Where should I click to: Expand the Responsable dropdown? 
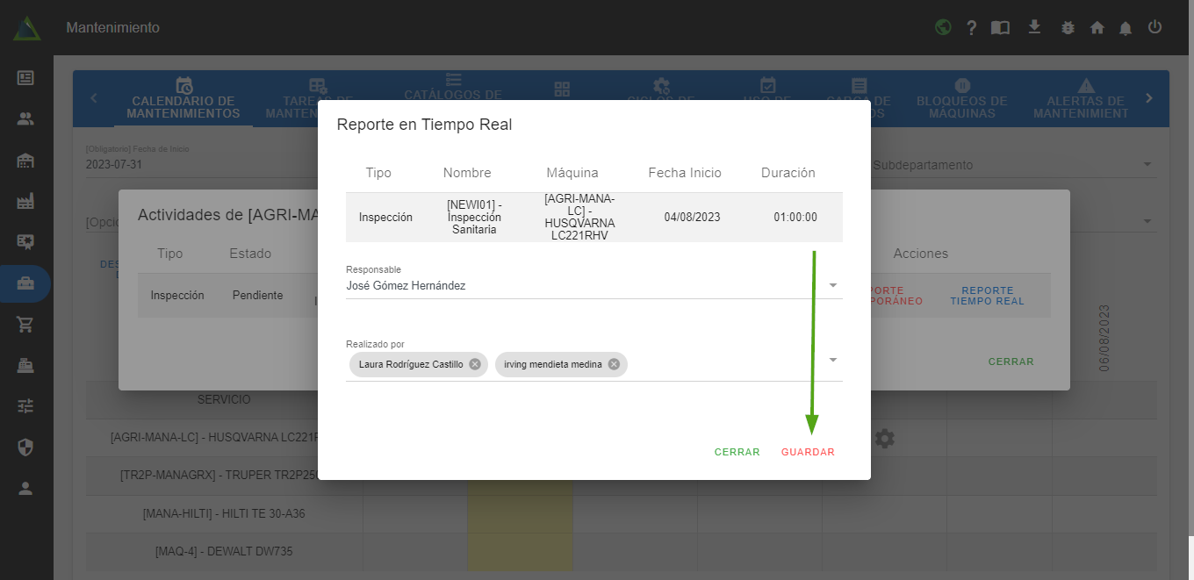[x=832, y=285]
